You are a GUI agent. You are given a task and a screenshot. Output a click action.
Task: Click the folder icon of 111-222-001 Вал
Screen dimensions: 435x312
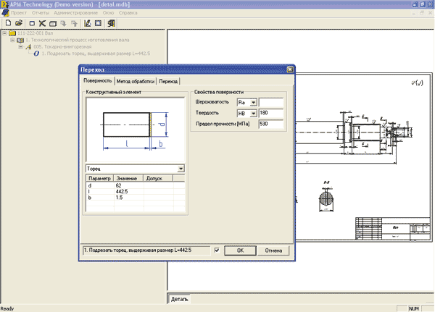(12, 33)
